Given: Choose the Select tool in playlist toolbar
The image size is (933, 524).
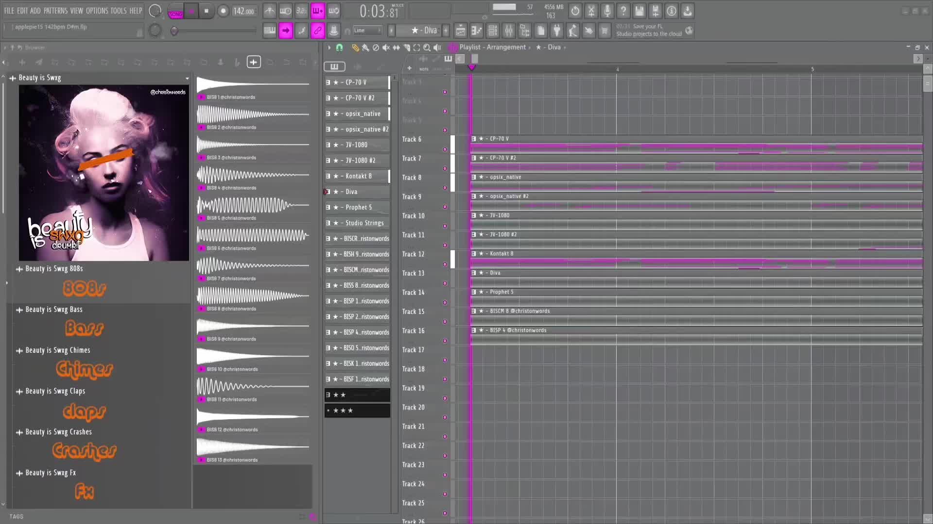Looking at the screenshot, I should pos(416,48).
